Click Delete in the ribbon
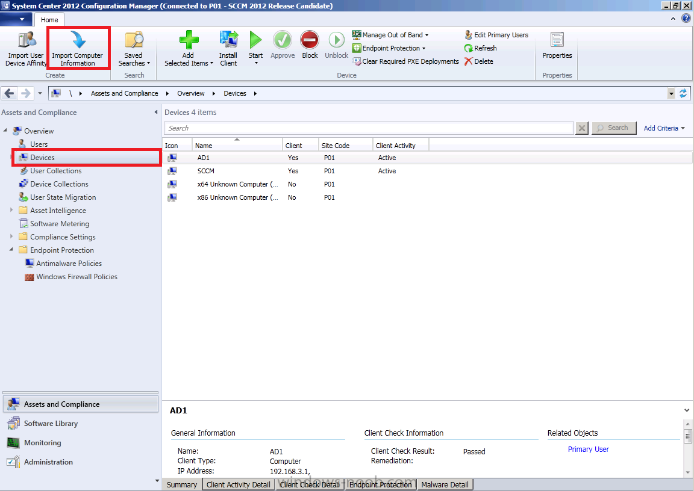Viewport: 694px width, 491px height. (478, 61)
